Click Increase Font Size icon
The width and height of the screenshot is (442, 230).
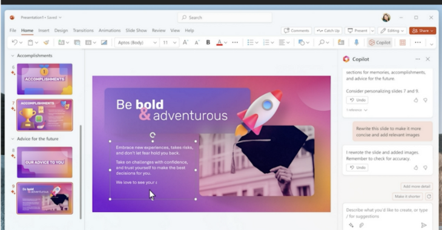point(185,42)
